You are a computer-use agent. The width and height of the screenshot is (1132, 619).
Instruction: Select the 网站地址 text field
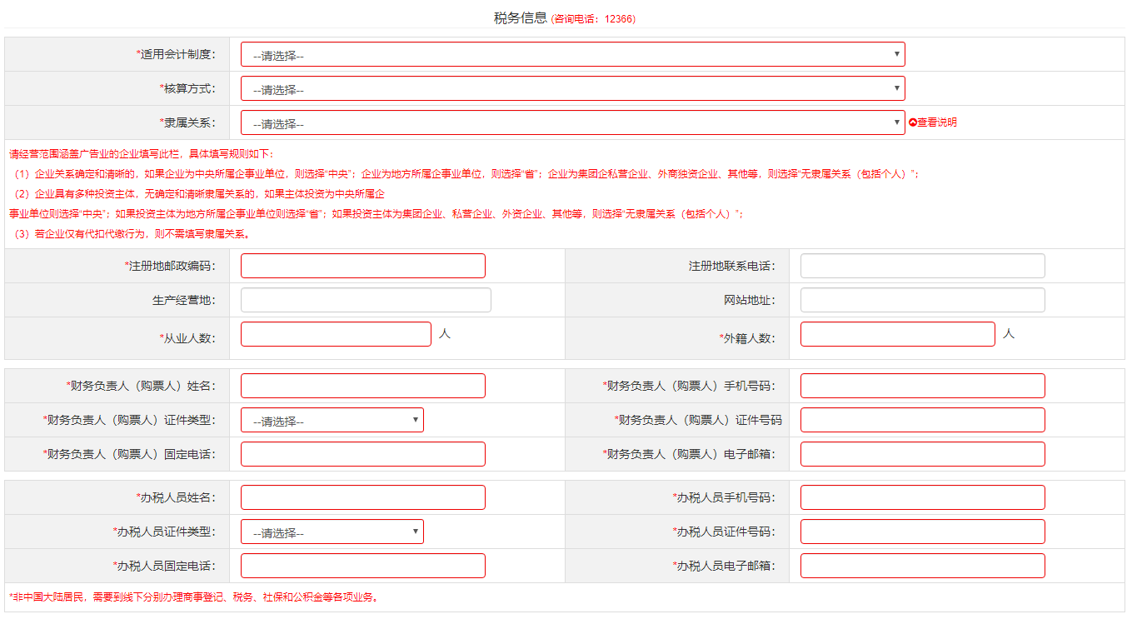point(922,301)
